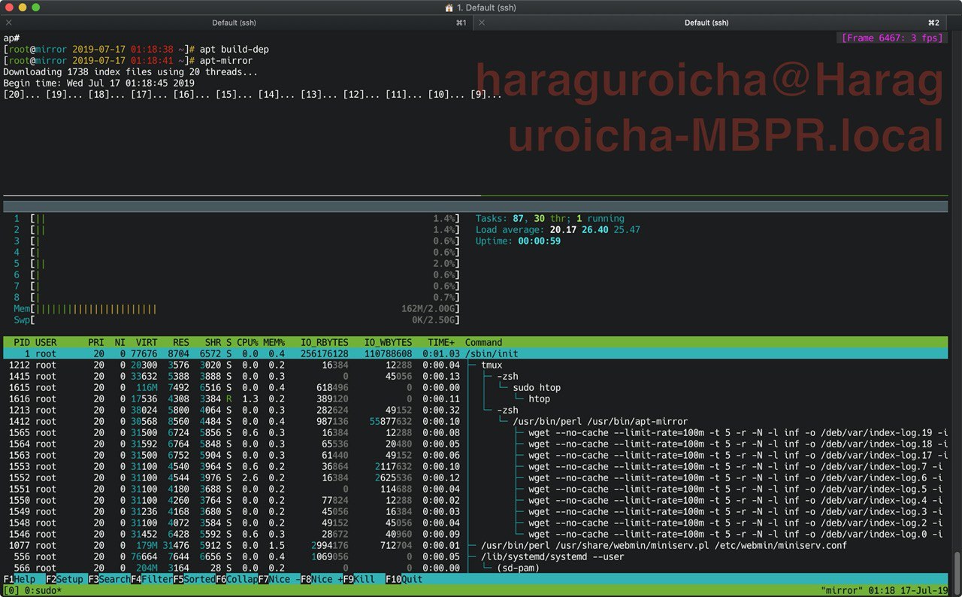962x597 pixels.
Task: Select the systemd --user process row
Action: point(475,556)
